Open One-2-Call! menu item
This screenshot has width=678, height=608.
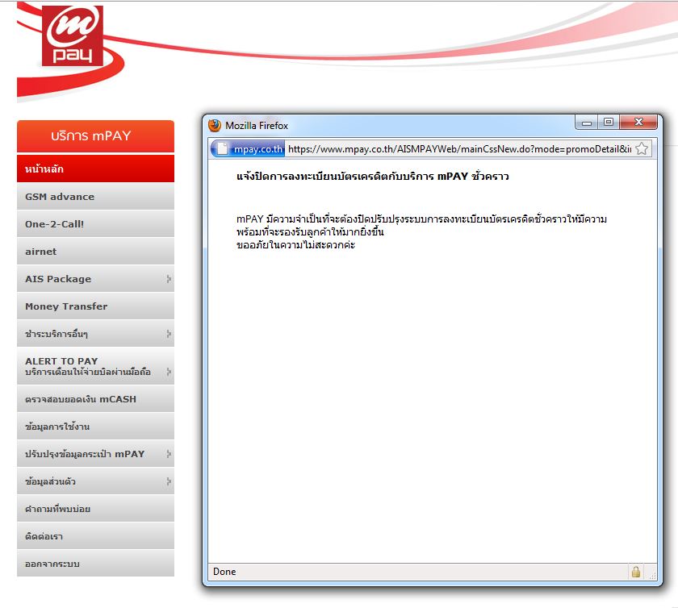click(x=95, y=224)
